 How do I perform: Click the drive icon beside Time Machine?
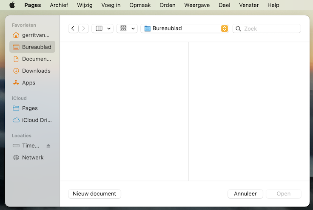pos(16,145)
